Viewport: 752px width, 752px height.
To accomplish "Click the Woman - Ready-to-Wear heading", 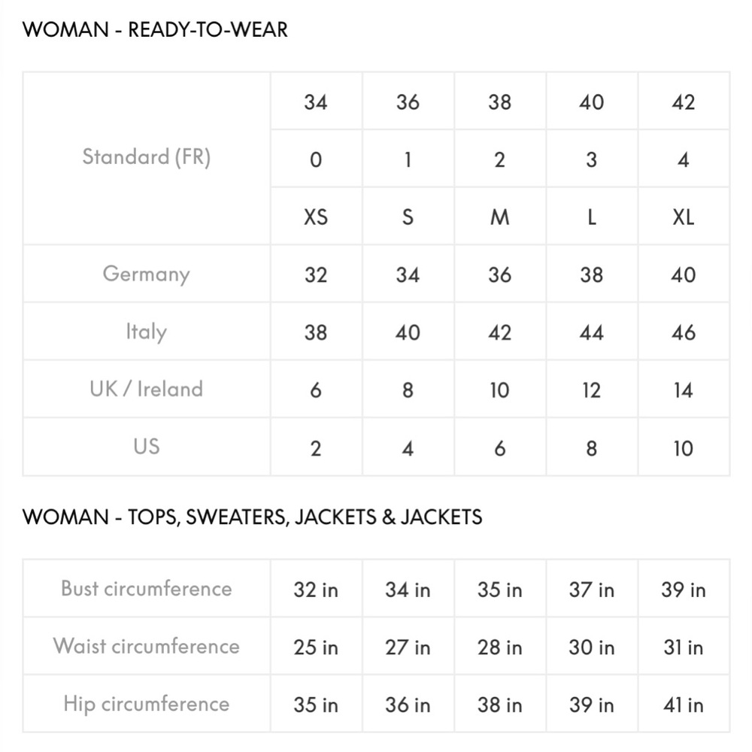I will pyautogui.click(x=155, y=30).
